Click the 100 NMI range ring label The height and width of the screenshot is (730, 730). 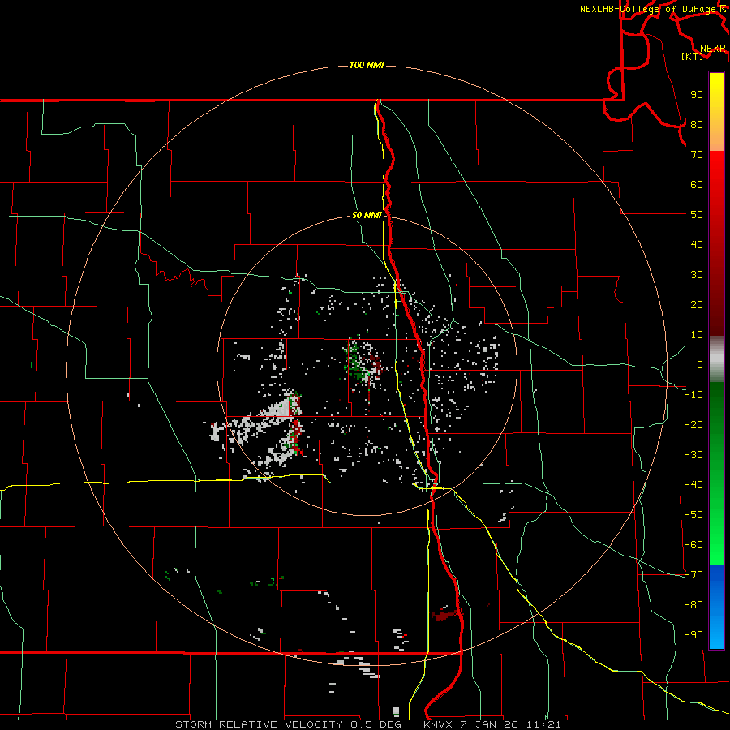[x=367, y=65]
